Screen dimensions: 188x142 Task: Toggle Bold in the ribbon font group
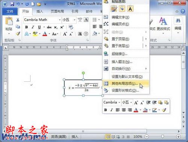coord(26,27)
